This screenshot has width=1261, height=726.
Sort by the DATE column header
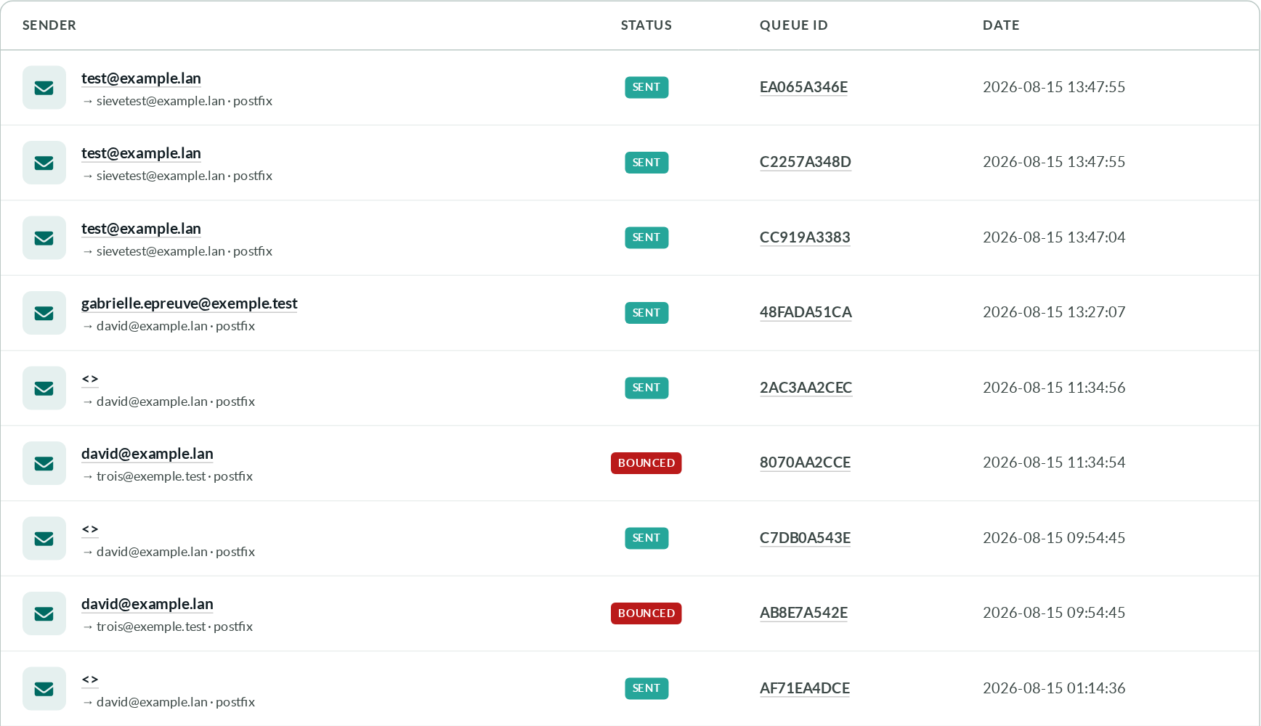pos(1001,25)
